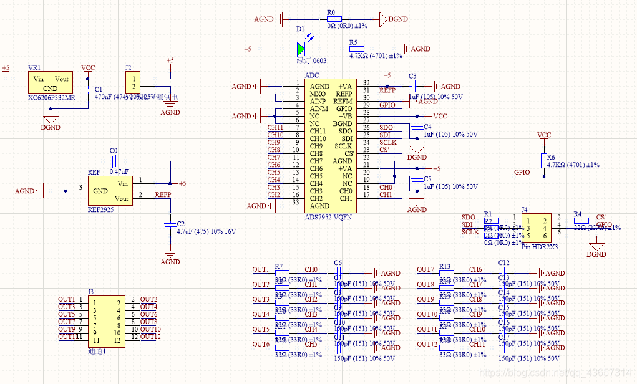Click the DGND symbol under capacitor C4
Screen dimensions: 637x384
(417, 150)
